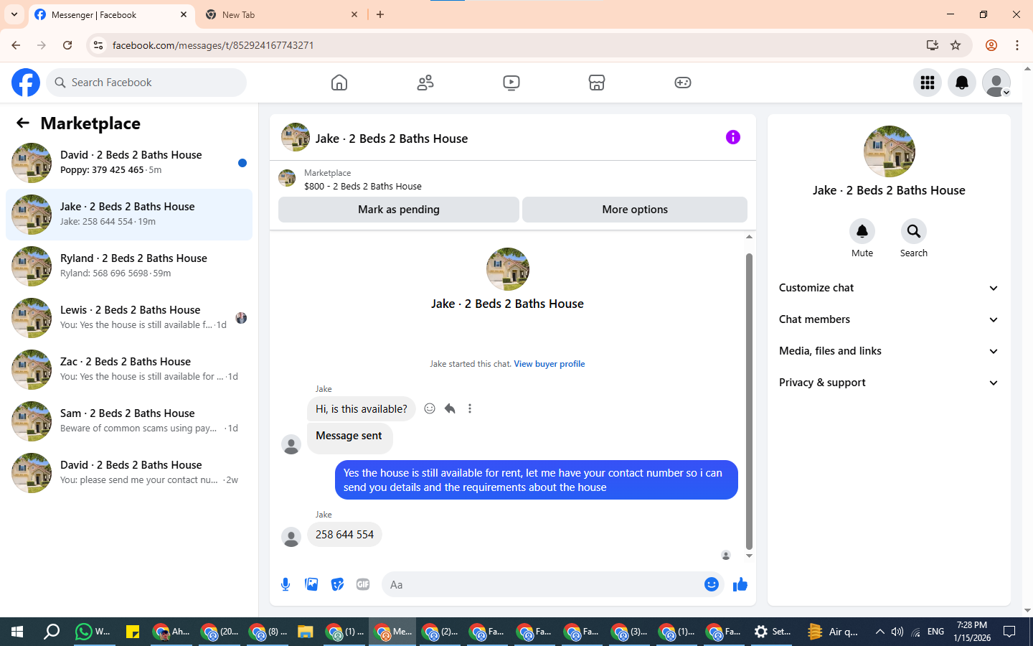The height and width of the screenshot is (646, 1033).
Task: Bookmark this page with star icon
Action: pos(956,45)
